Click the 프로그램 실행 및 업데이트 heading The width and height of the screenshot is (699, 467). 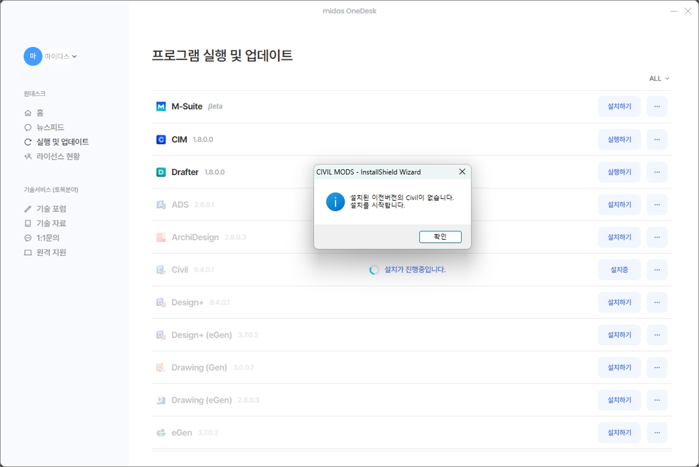point(222,55)
